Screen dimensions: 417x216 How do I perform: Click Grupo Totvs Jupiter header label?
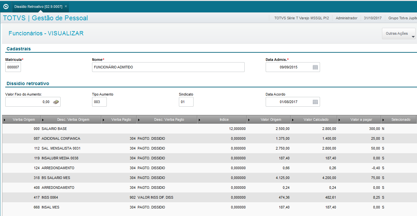[x=403, y=18]
